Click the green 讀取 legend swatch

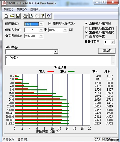click(71, 72)
